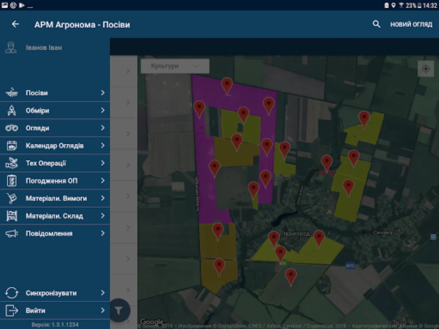
Task: Open the Культури dropdown on the map
Action: 175,66
